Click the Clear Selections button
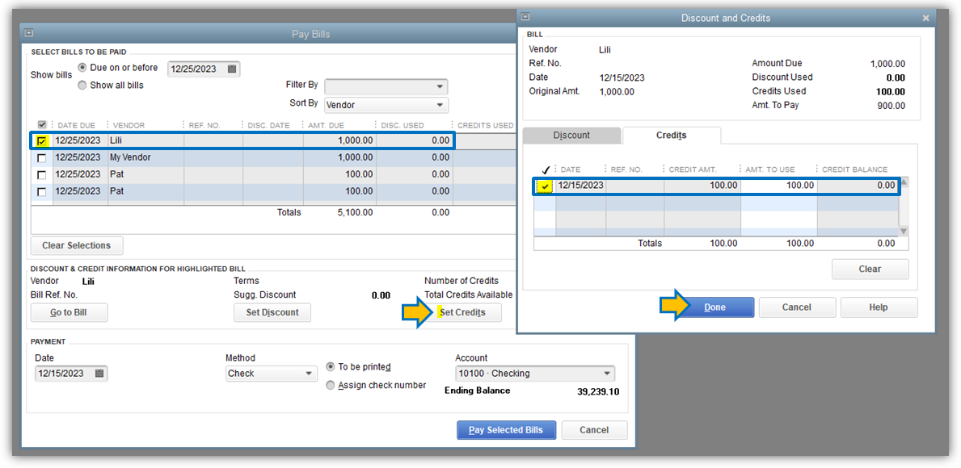The width and height of the screenshot is (961, 468). point(76,245)
